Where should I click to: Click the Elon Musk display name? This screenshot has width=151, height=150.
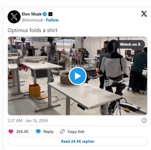(x=32, y=14)
